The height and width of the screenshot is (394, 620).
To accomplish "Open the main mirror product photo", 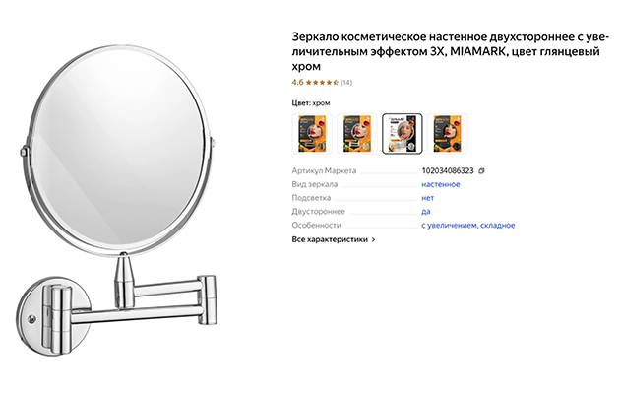I will [119, 200].
